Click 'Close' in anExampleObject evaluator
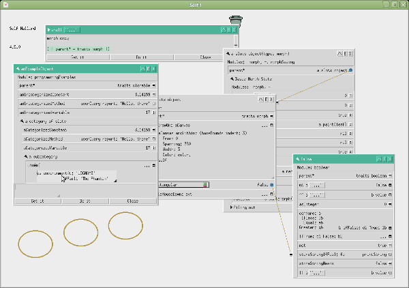Screen dimensions: 409x288 pos(133,201)
